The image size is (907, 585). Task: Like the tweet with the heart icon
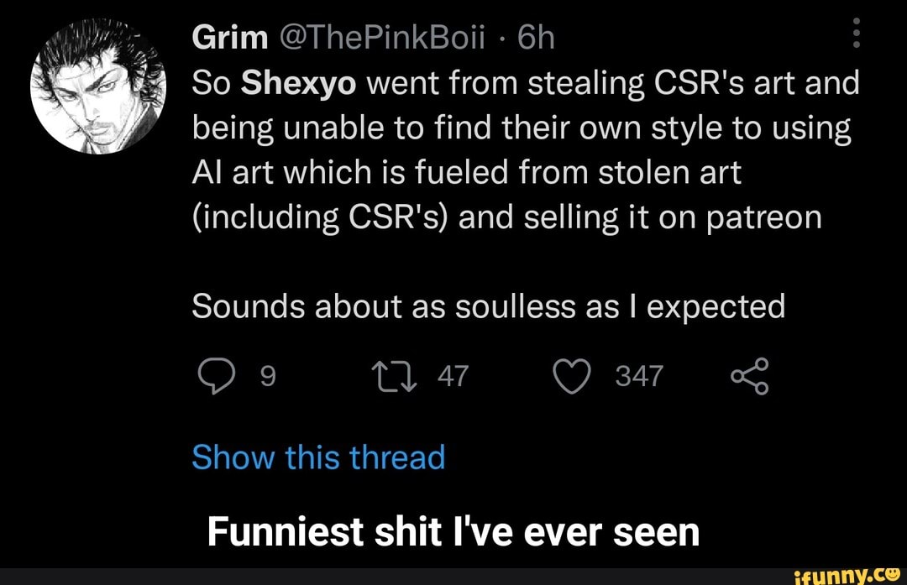tap(576, 376)
